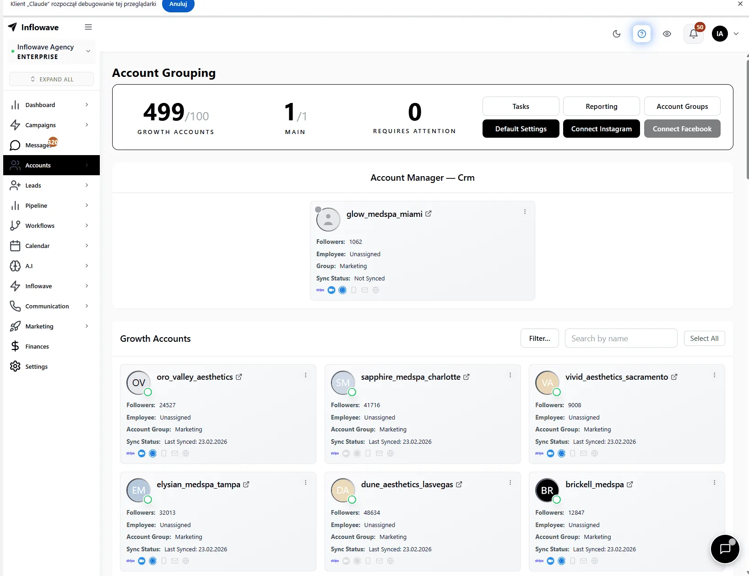Click the Communication phone icon

coord(15,306)
